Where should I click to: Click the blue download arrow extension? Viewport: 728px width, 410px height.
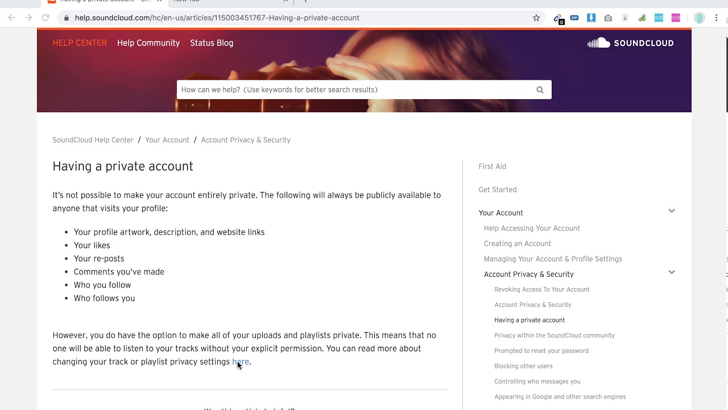point(591,18)
